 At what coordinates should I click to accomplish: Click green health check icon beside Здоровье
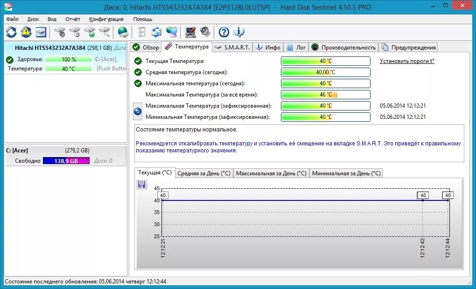pos(10,60)
